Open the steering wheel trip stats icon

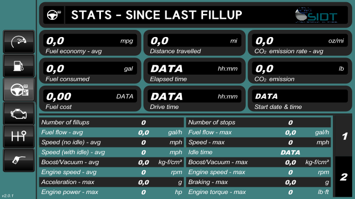tap(19, 90)
